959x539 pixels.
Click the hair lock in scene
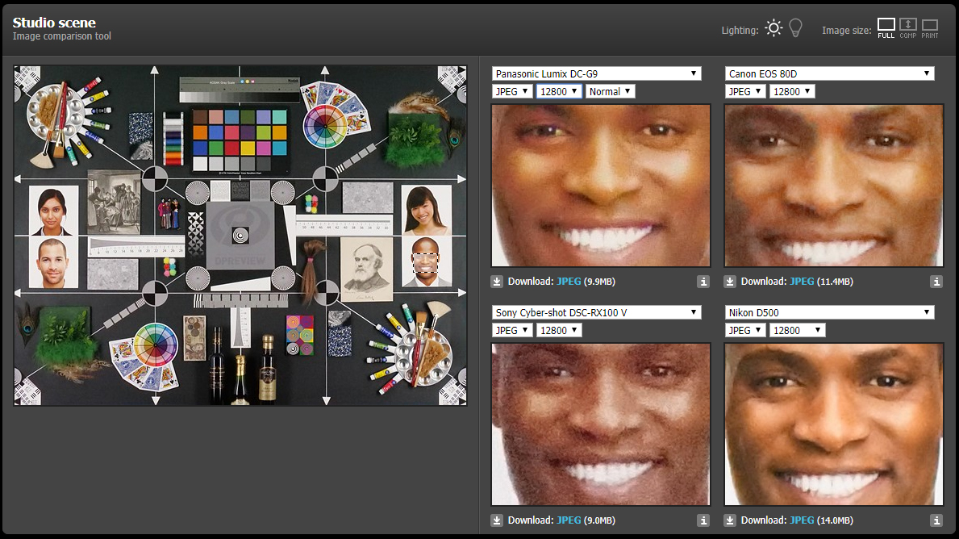point(311,271)
